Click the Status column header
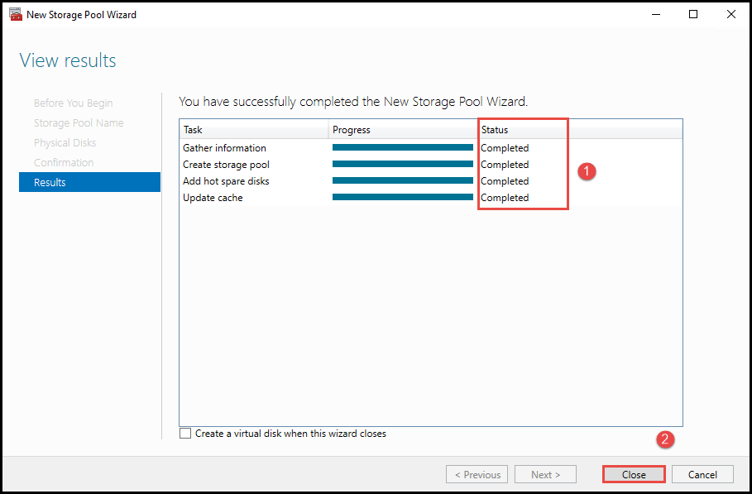Viewport: 752px width, 494px height. click(x=521, y=130)
